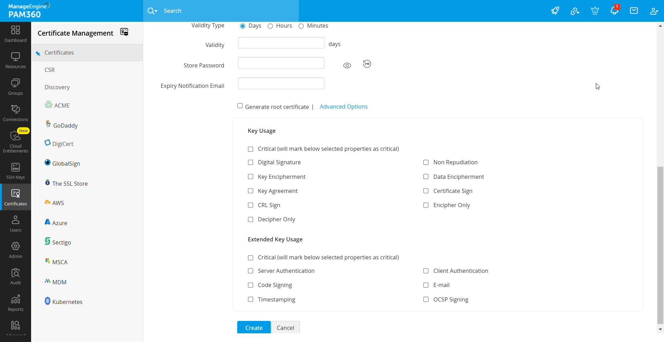The image size is (664, 342).
Task: Show the store password with eye icon
Action: (347, 65)
